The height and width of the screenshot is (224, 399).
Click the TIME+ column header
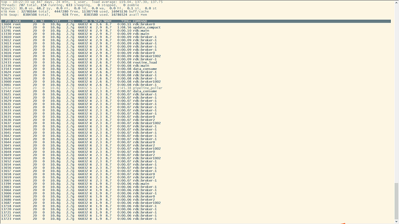126,21
